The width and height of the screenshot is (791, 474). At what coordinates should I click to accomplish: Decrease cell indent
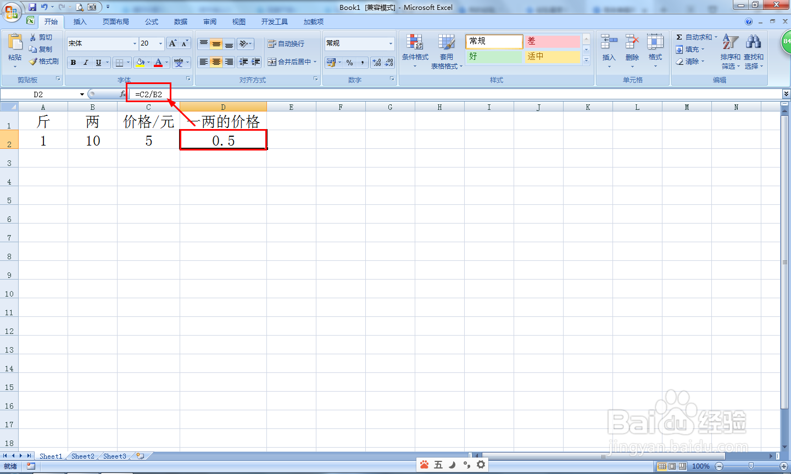243,62
